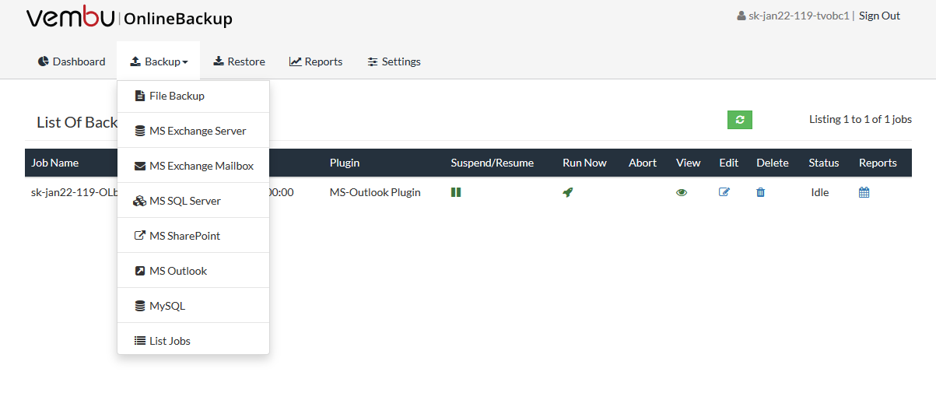936x393 pixels.
Task: Click the Reports column header in the table
Action: pos(878,163)
